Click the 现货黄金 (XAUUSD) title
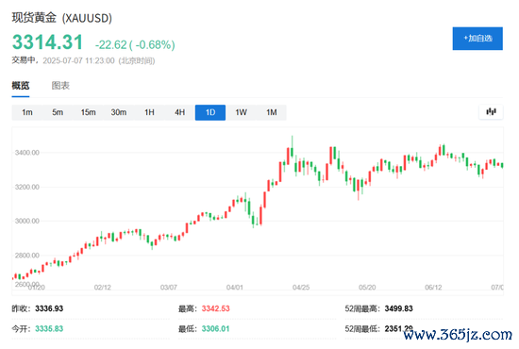Screen dimensions: 519x349 click(x=62, y=18)
